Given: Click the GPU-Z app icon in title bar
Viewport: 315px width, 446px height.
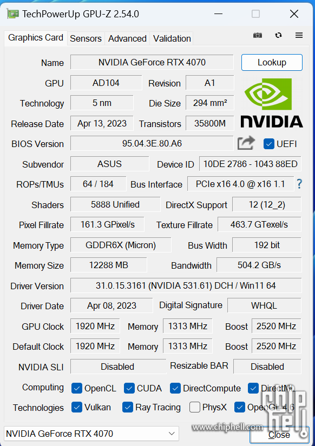Looking at the screenshot, I should tap(13, 14).
